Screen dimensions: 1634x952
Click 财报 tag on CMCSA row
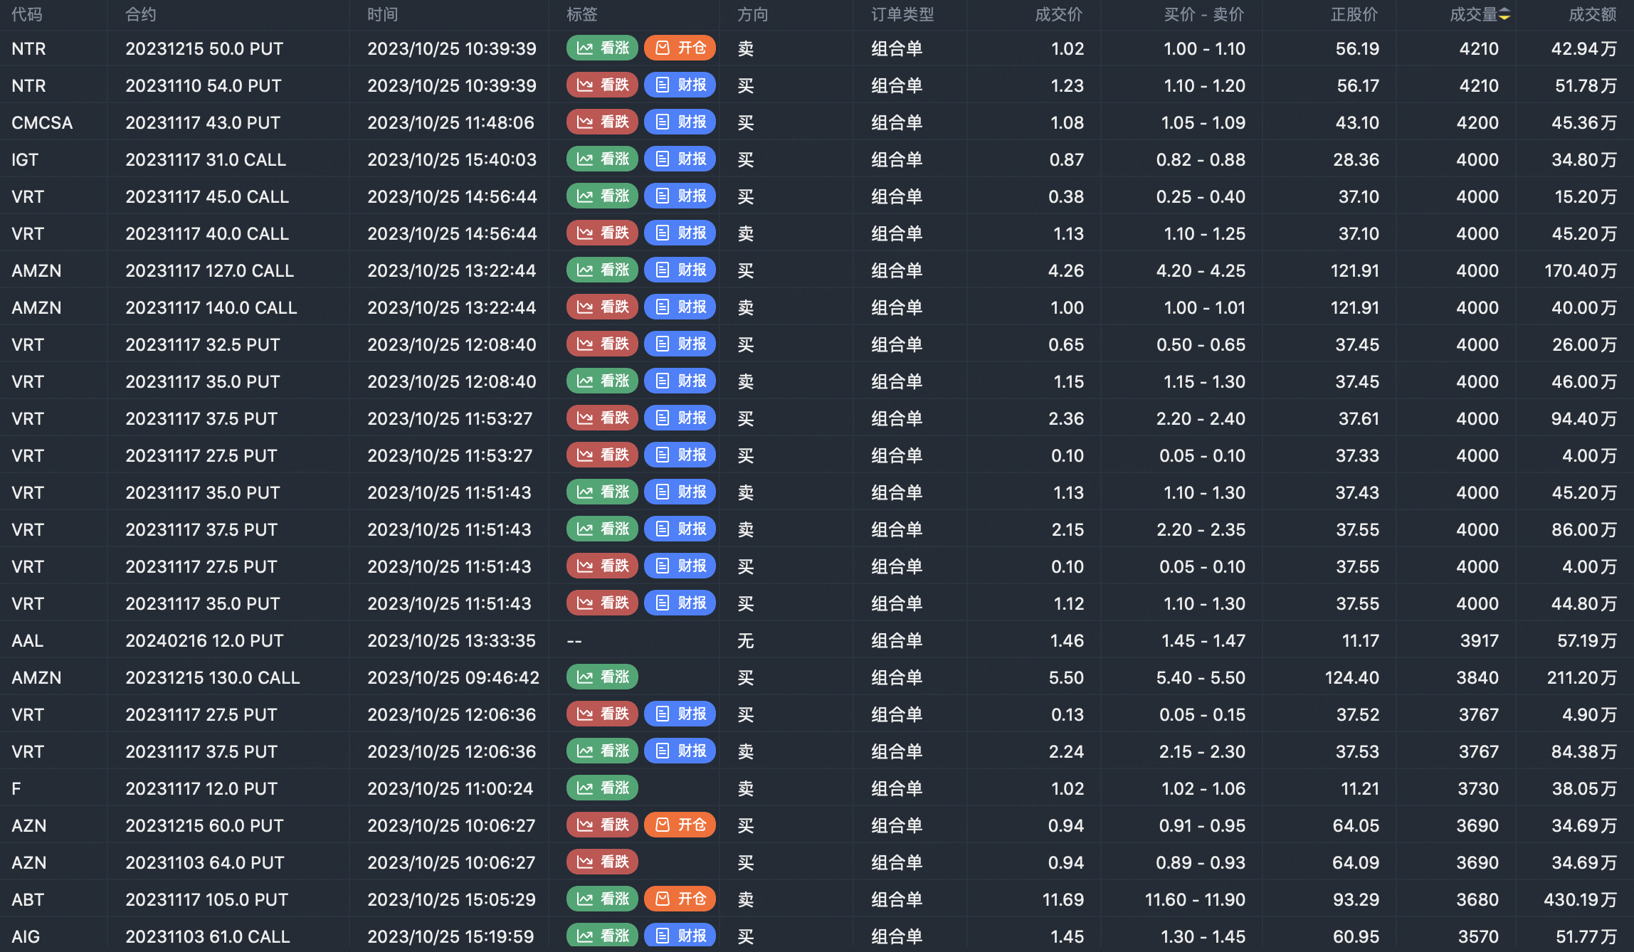[680, 122]
